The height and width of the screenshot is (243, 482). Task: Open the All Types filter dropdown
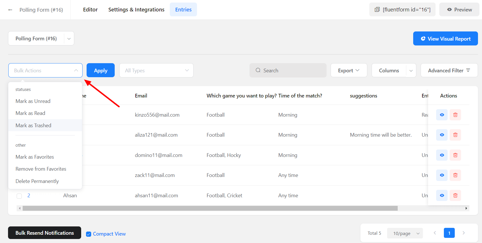click(156, 70)
